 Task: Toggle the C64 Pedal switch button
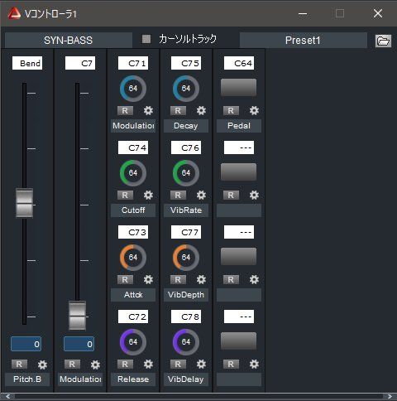point(238,88)
